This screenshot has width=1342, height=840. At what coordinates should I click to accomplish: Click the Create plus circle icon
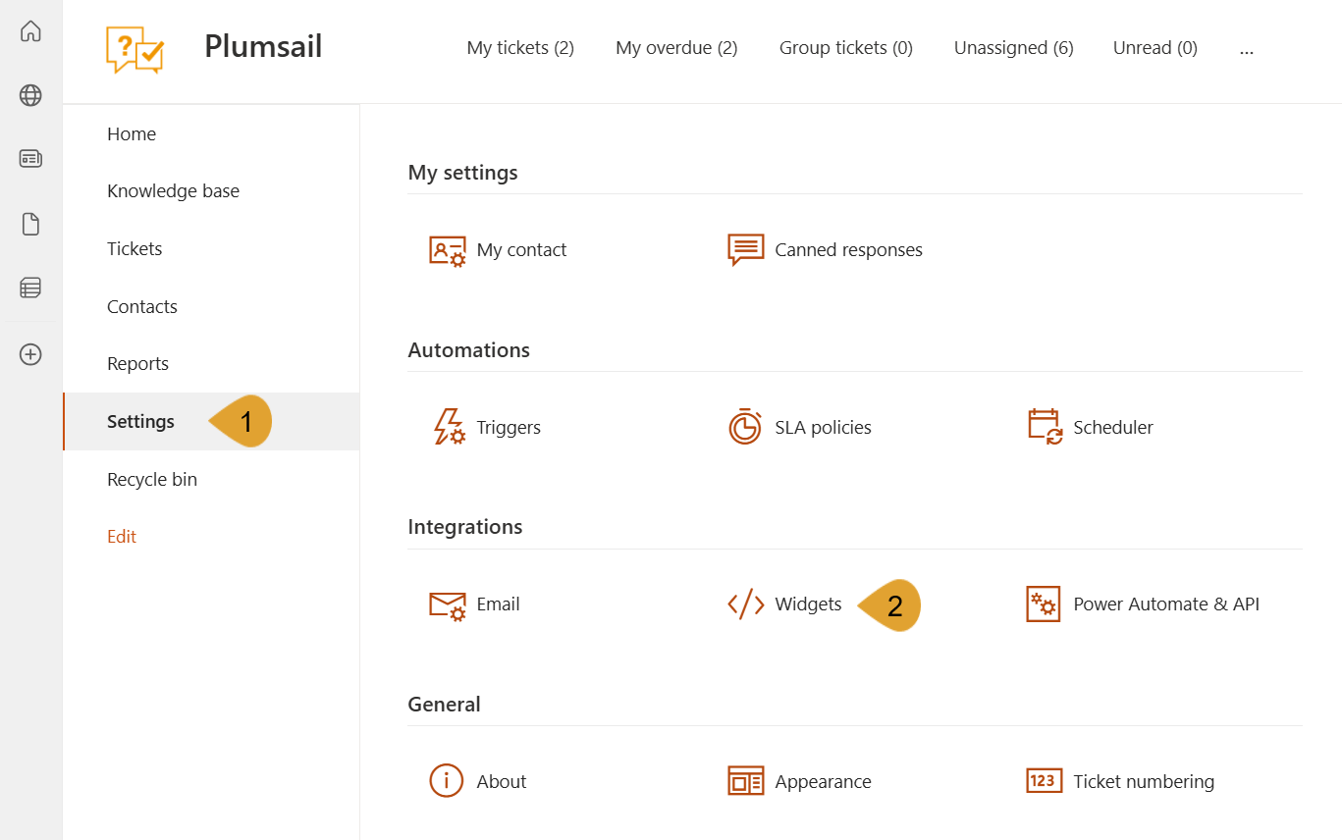point(30,354)
